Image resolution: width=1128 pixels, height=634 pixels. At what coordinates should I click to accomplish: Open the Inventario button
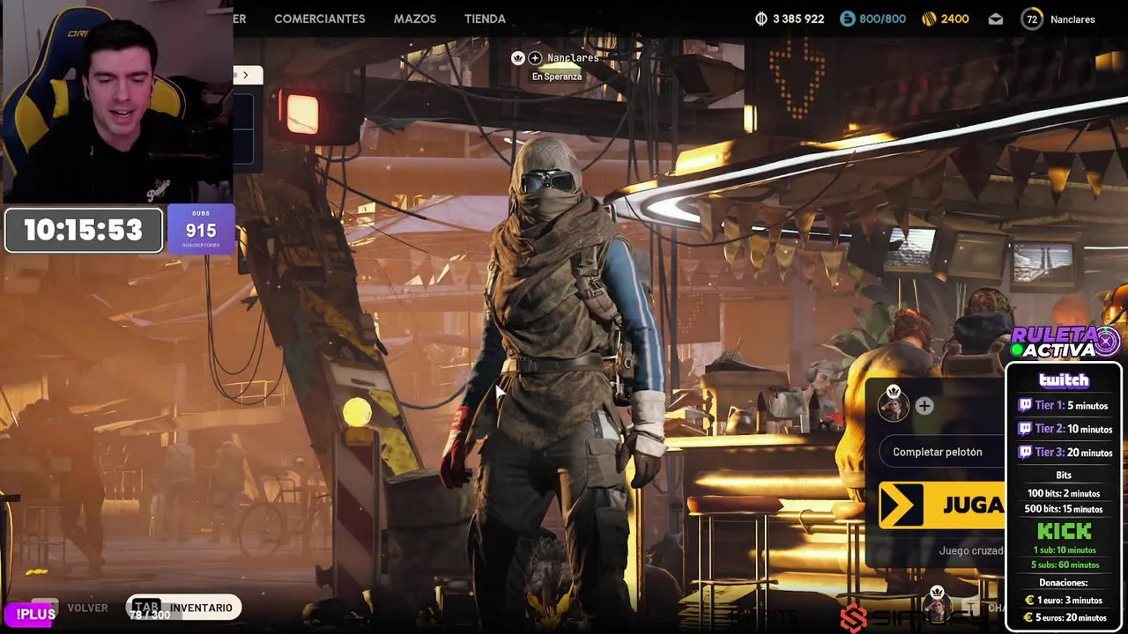[183, 608]
